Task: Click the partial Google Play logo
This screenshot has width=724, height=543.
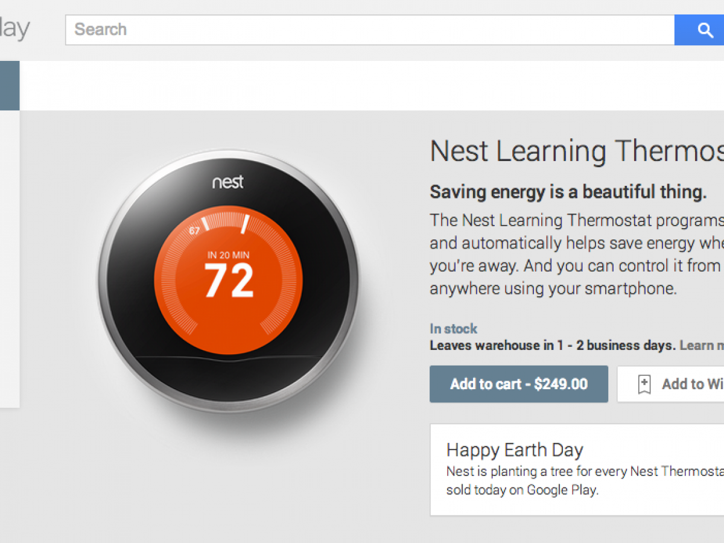Action: pyautogui.click(x=14, y=29)
